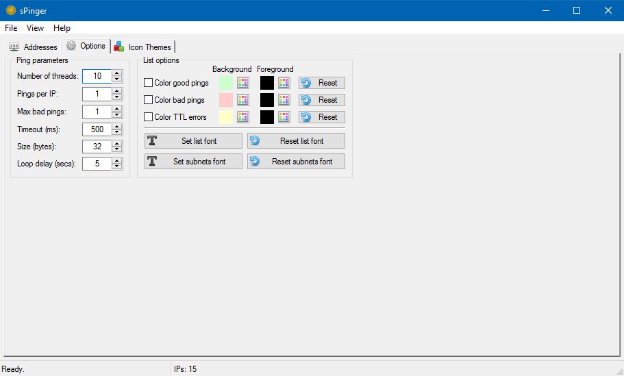Open color picker for good pings background
Image resolution: width=624 pixels, height=376 pixels.
coord(242,83)
